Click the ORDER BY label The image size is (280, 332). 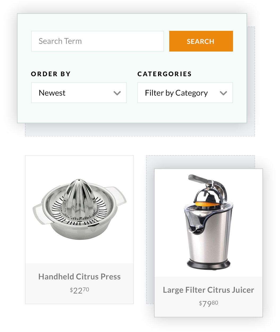(x=51, y=74)
